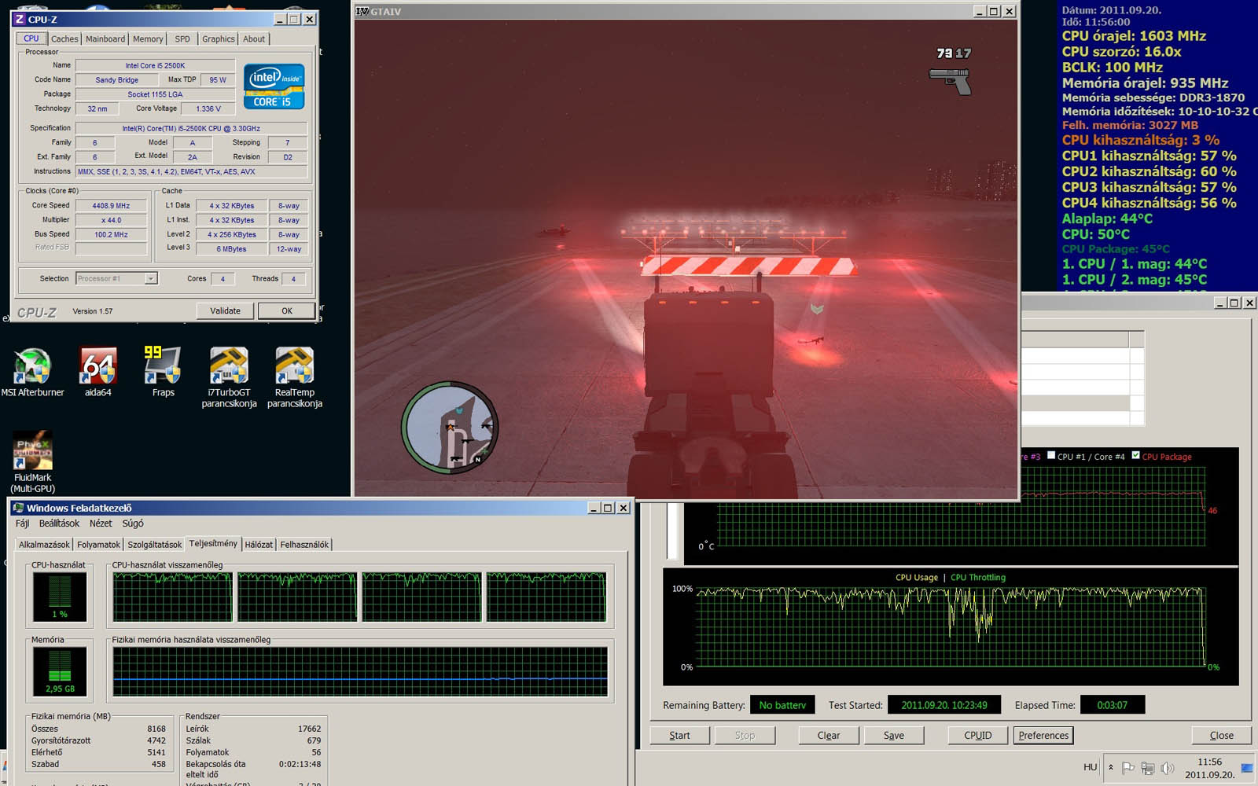Select the Graphics tab in CPU-Z

tap(219, 39)
